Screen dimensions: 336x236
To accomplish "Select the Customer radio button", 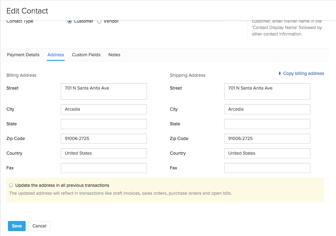I will [69, 21].
